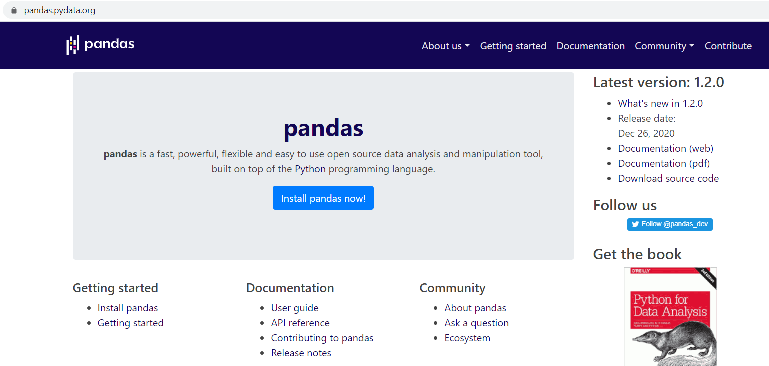The width and height of the screenshot is (769, 366).
Task: Visit the Ecosystem link under Community
Action: [x=467, y=338]
